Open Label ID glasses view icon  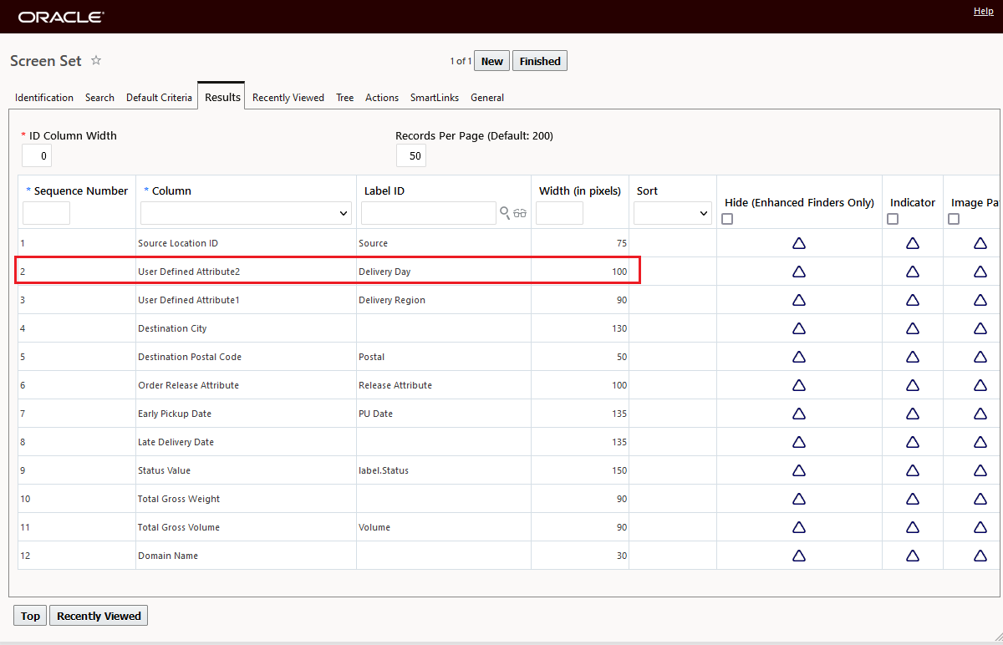pyautogui.click(x=520, y=213)
